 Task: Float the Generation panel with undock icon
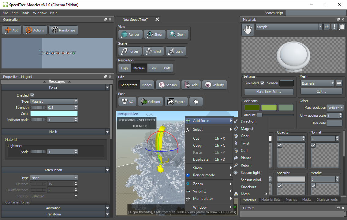[105, 20]
